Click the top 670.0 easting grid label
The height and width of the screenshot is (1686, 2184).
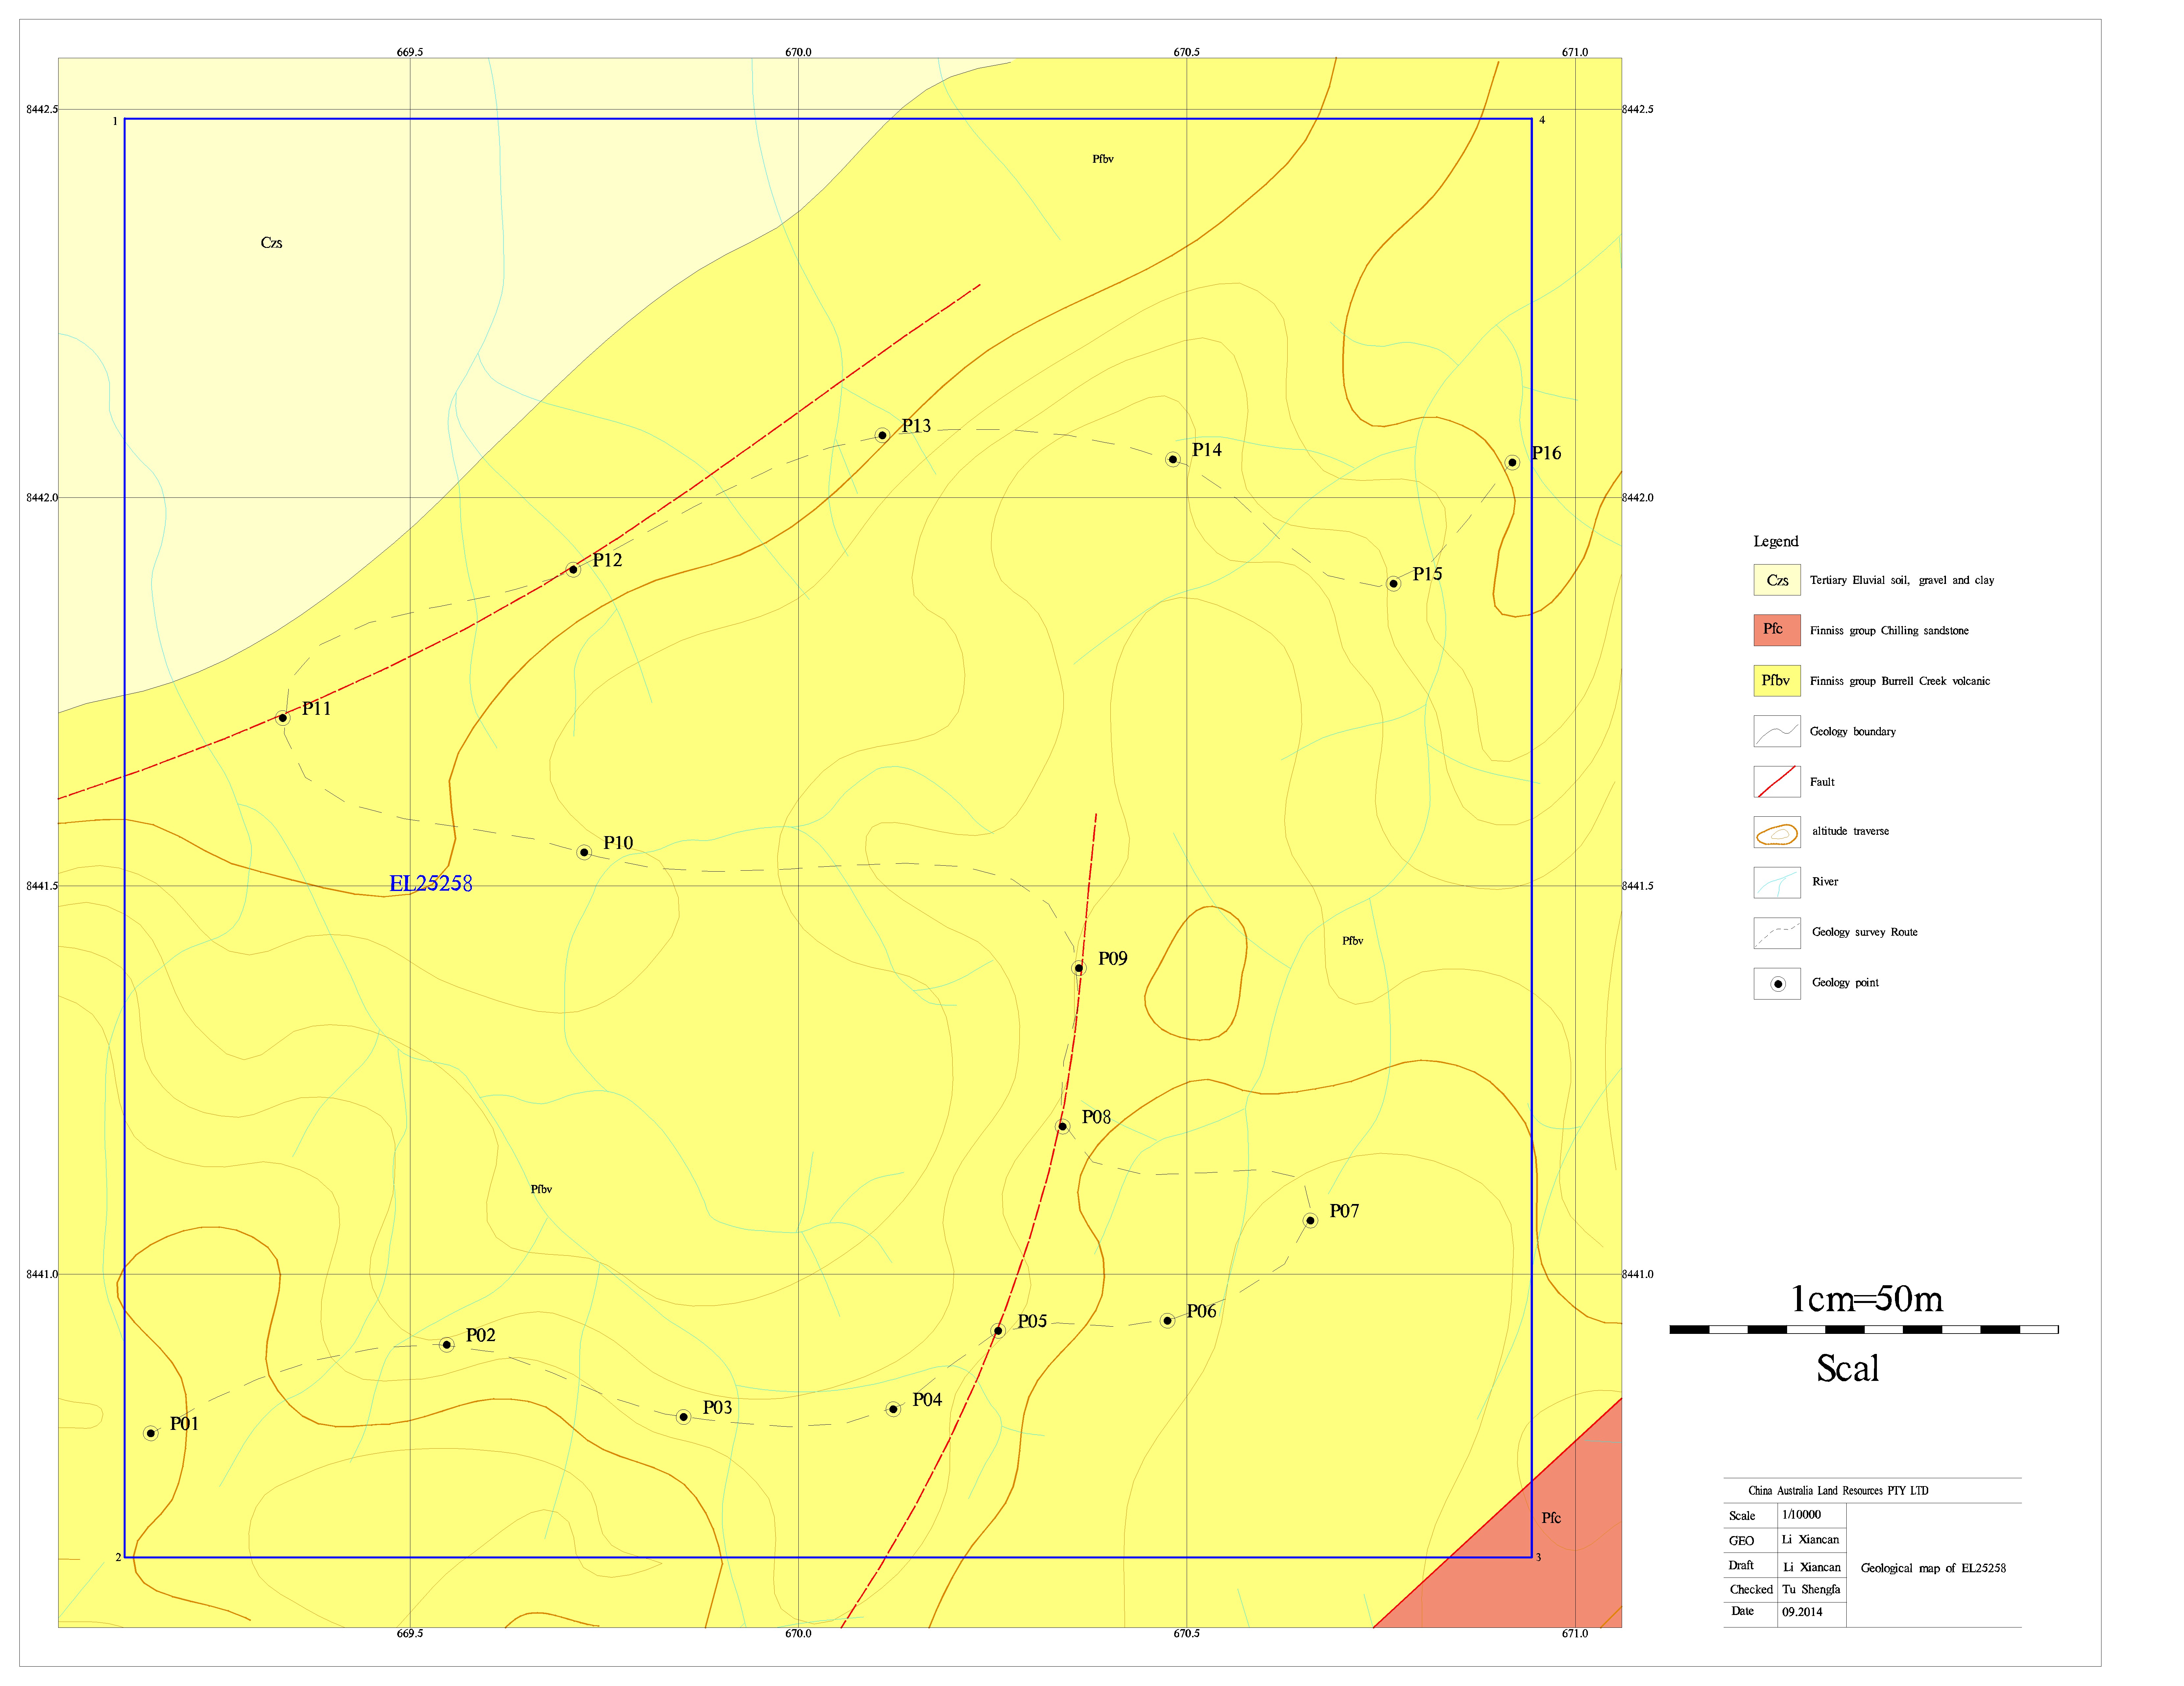click(x=798, y=52)
